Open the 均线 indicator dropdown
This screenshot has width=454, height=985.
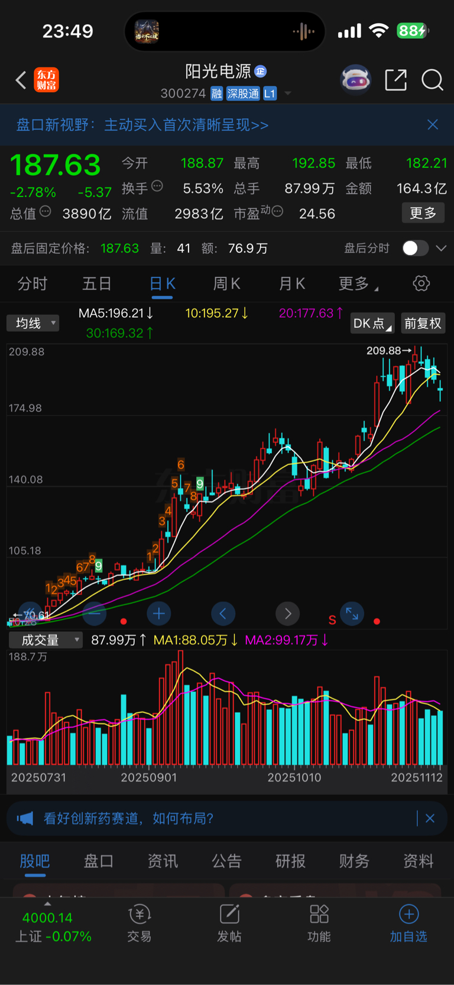[x=33, y=323]
